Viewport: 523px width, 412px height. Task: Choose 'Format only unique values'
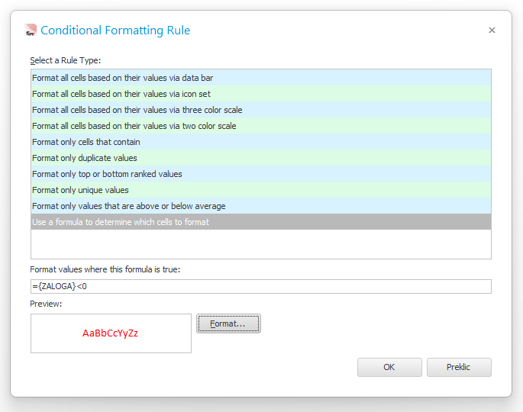80,190
